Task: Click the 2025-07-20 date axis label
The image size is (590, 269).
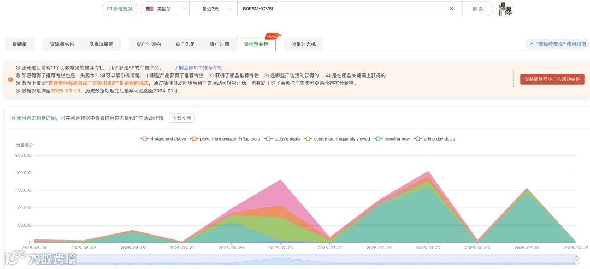Action: point(379,248)
